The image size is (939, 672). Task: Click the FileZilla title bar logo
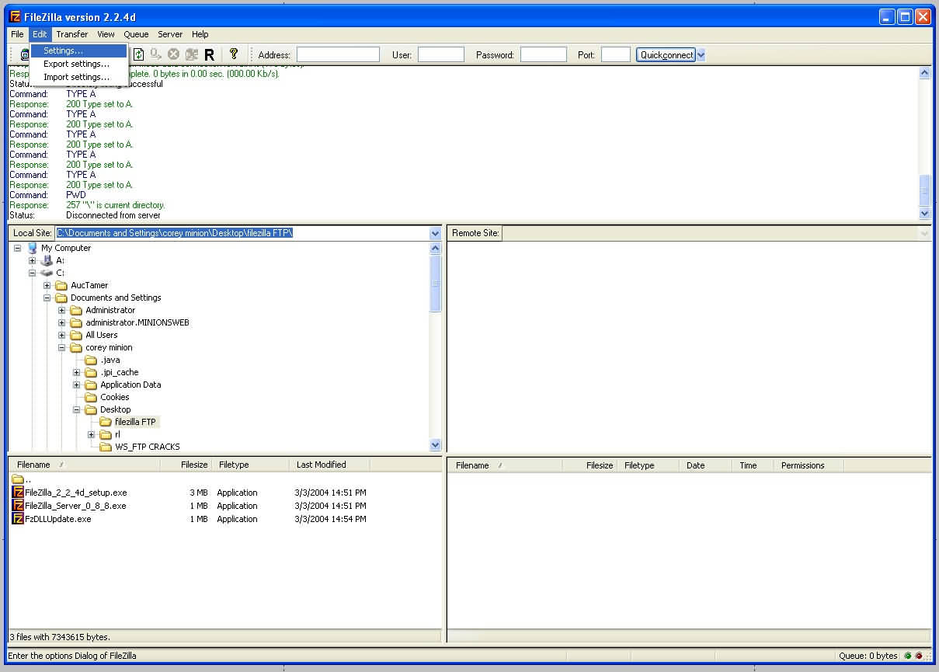tap(15, 16)
